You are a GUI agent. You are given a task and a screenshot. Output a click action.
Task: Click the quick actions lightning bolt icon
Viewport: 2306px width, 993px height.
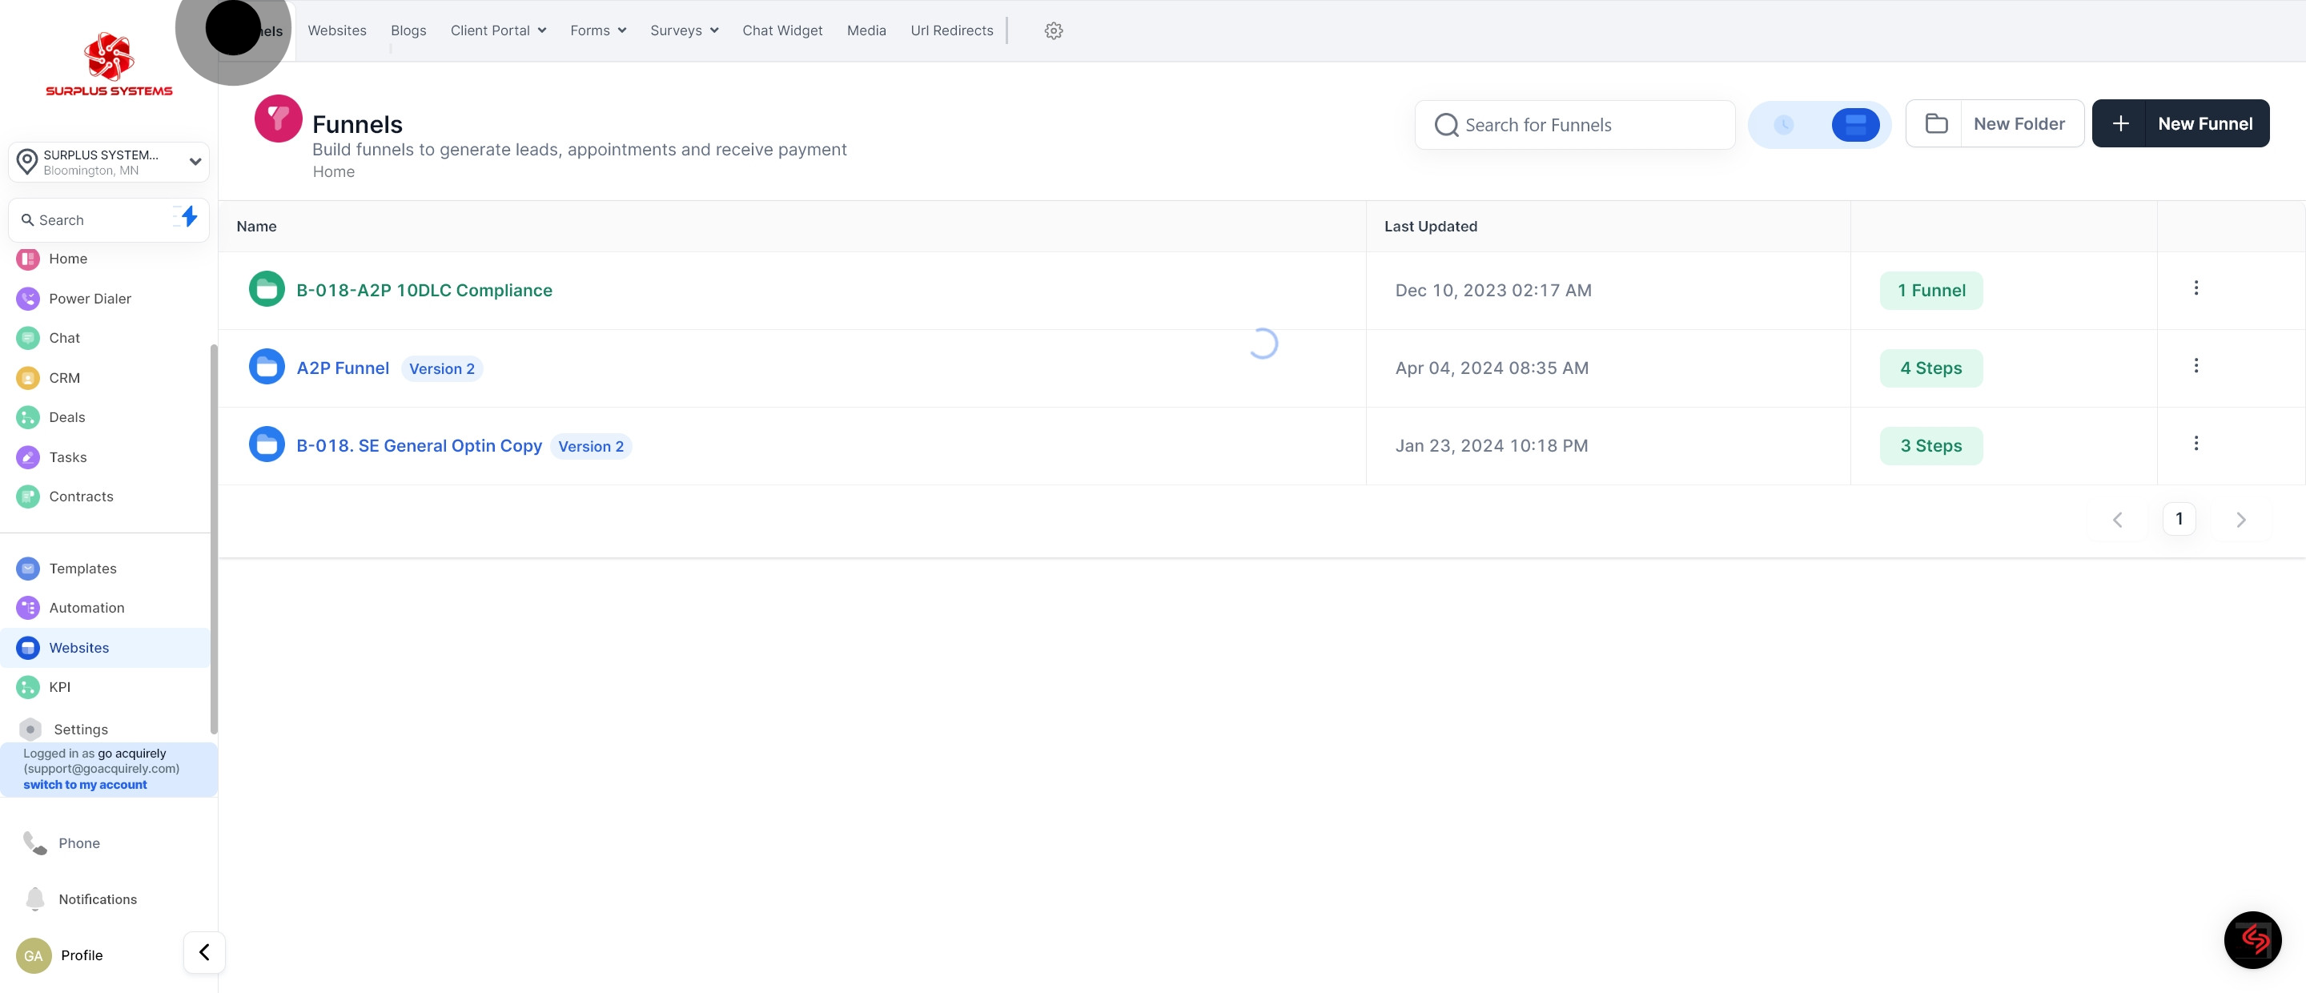click(x=189, y=217)
